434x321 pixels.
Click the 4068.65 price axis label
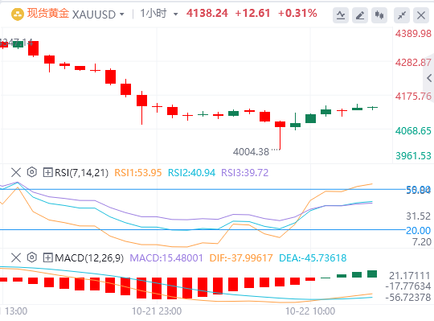click(413, 130)
